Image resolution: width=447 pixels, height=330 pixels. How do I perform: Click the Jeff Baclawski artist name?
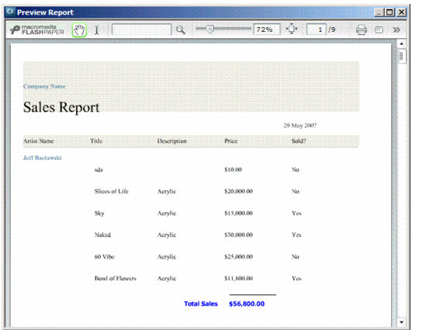coord(42,158)
